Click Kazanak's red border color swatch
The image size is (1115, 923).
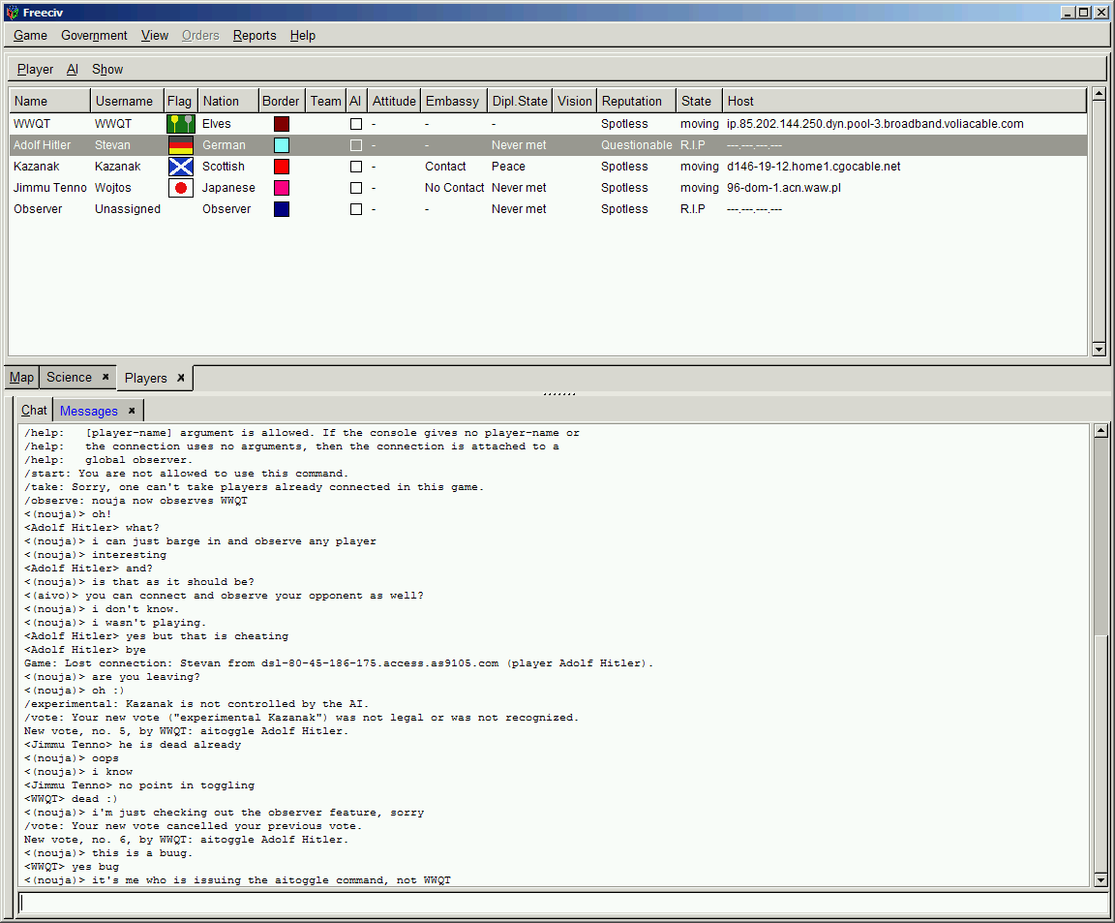(282, 167)
